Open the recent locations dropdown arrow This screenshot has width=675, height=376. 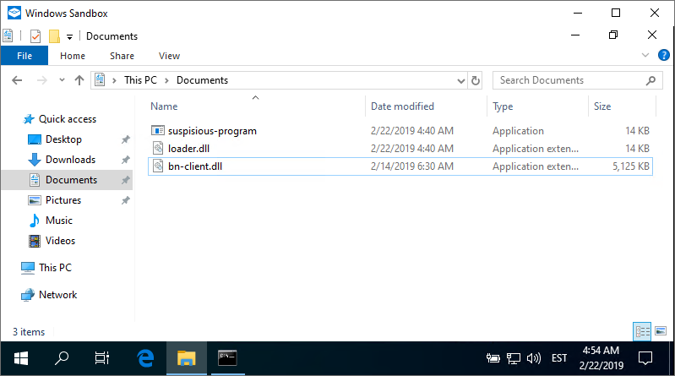point(62,80)
